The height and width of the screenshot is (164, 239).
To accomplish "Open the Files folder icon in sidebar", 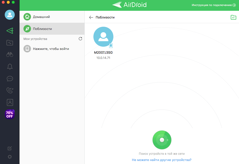I will click(x=10, y=43).
